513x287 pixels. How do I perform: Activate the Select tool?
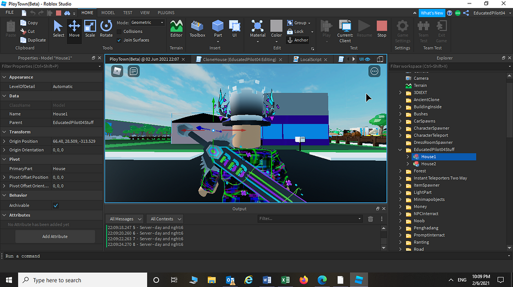(x=58, y=29)
